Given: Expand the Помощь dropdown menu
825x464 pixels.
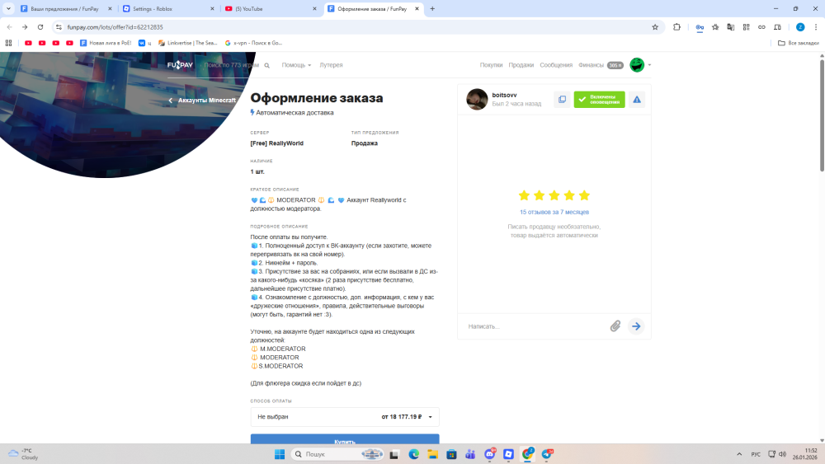Looking at the screenshot, I should 296,65.
